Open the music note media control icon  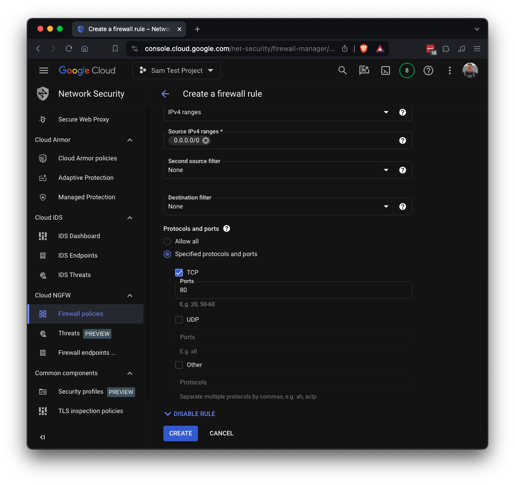click(x=462, y=49)
